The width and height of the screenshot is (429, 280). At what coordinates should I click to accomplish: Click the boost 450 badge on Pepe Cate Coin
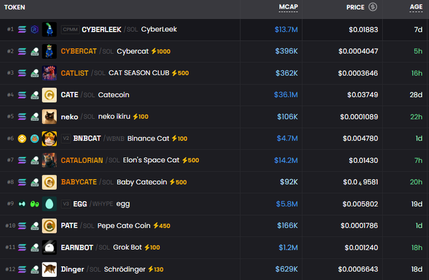coord(162,226)
